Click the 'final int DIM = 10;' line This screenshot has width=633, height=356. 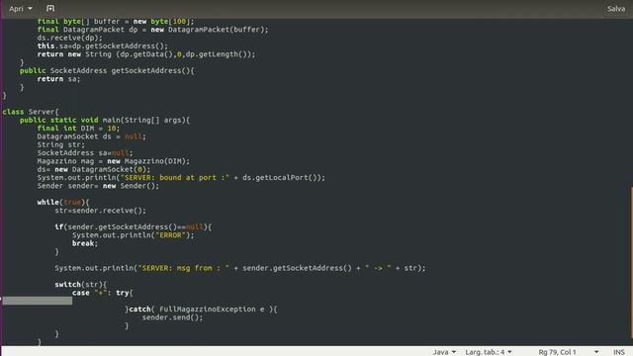pos(78,129)
